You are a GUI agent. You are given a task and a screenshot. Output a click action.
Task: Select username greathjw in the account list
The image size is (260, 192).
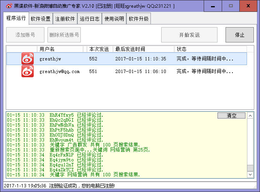(50, 59)
